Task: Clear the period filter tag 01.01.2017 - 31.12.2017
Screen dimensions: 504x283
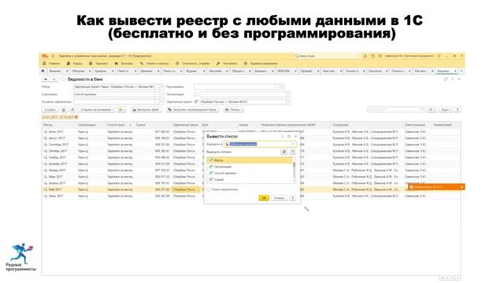Action: [x=76, y=117]
